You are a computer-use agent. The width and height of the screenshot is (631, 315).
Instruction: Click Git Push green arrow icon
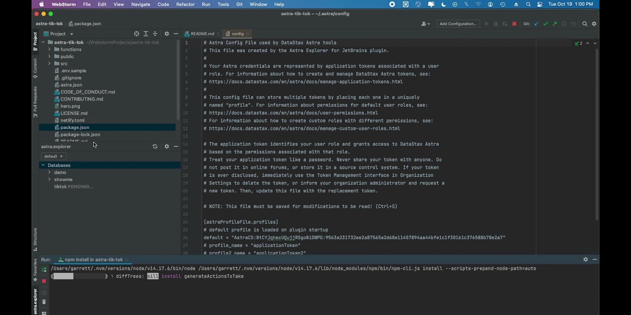point(555,24)
